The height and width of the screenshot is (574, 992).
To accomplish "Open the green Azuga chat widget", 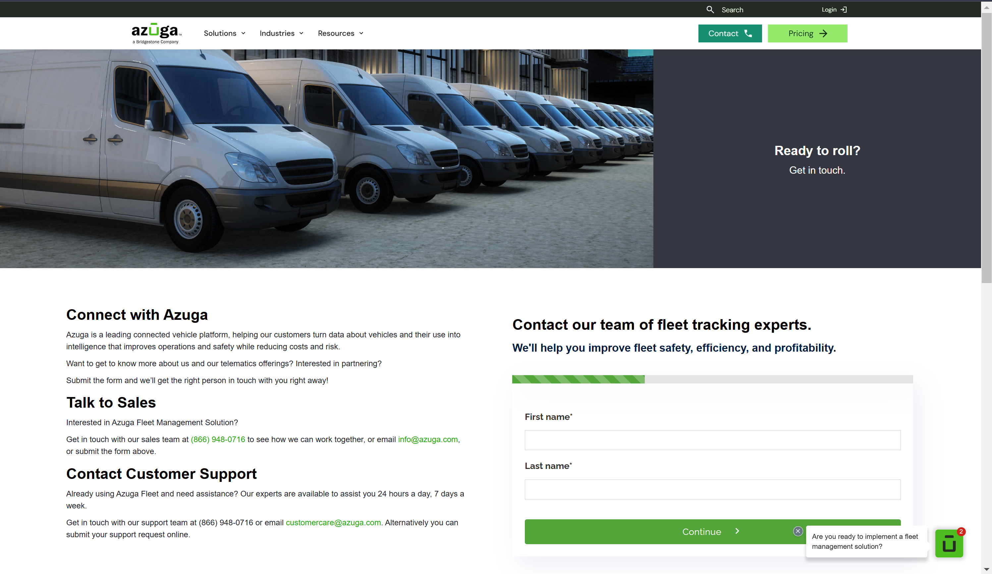I will (949, 543).
